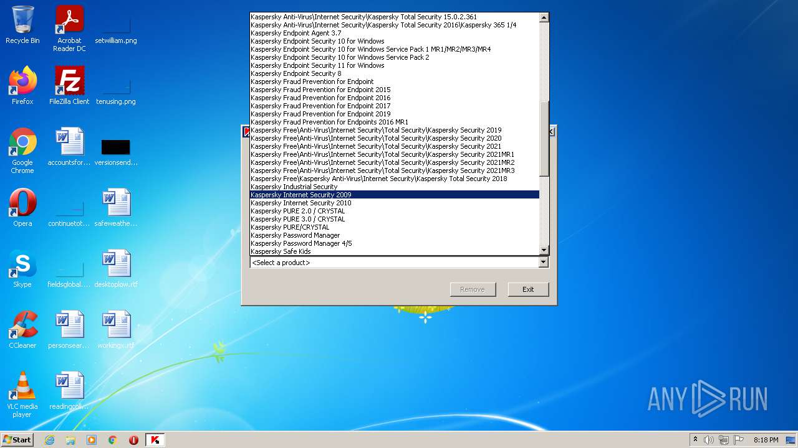Open VLC media player shortcut
798x448 pixels.
(22, 394)
